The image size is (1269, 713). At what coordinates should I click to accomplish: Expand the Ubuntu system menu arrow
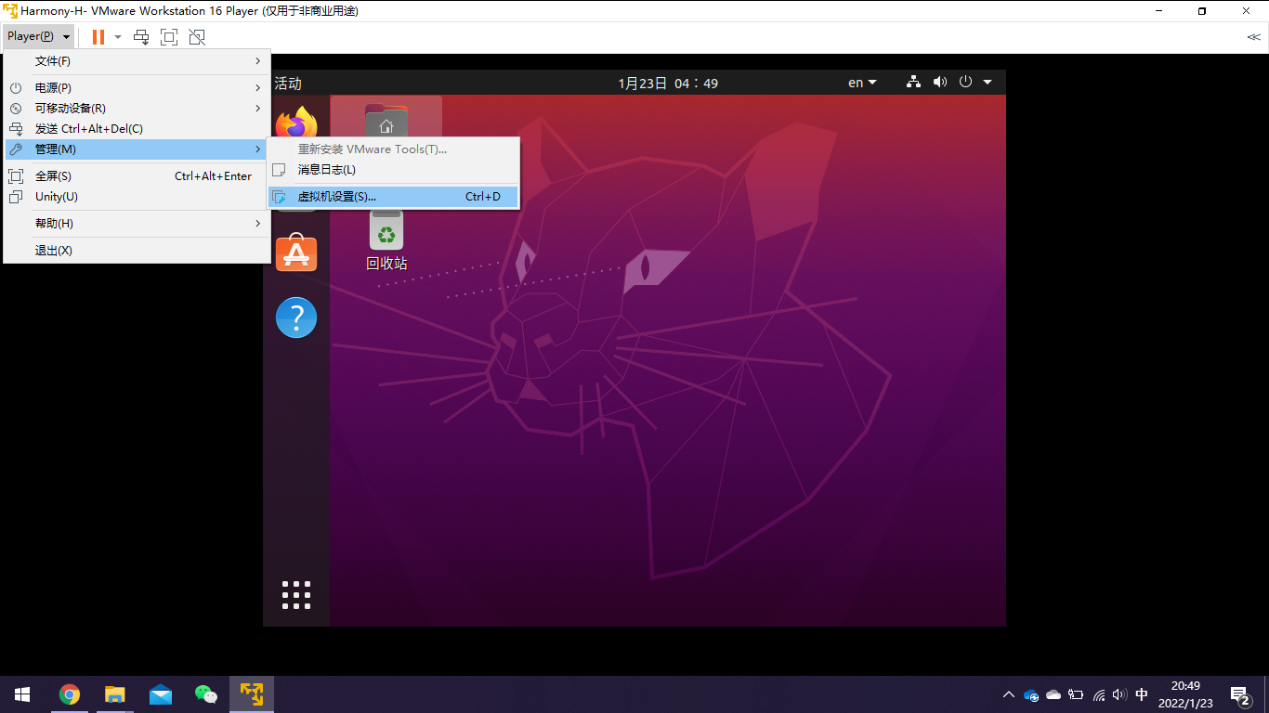click(x=988, y=83)
